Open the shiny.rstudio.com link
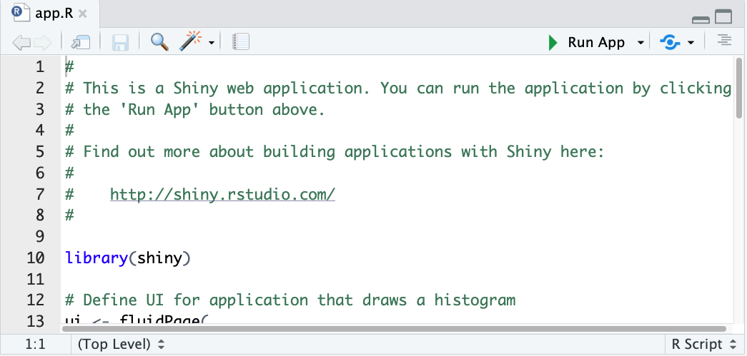The width and height of the screenshot is (747, 356). 222,194
